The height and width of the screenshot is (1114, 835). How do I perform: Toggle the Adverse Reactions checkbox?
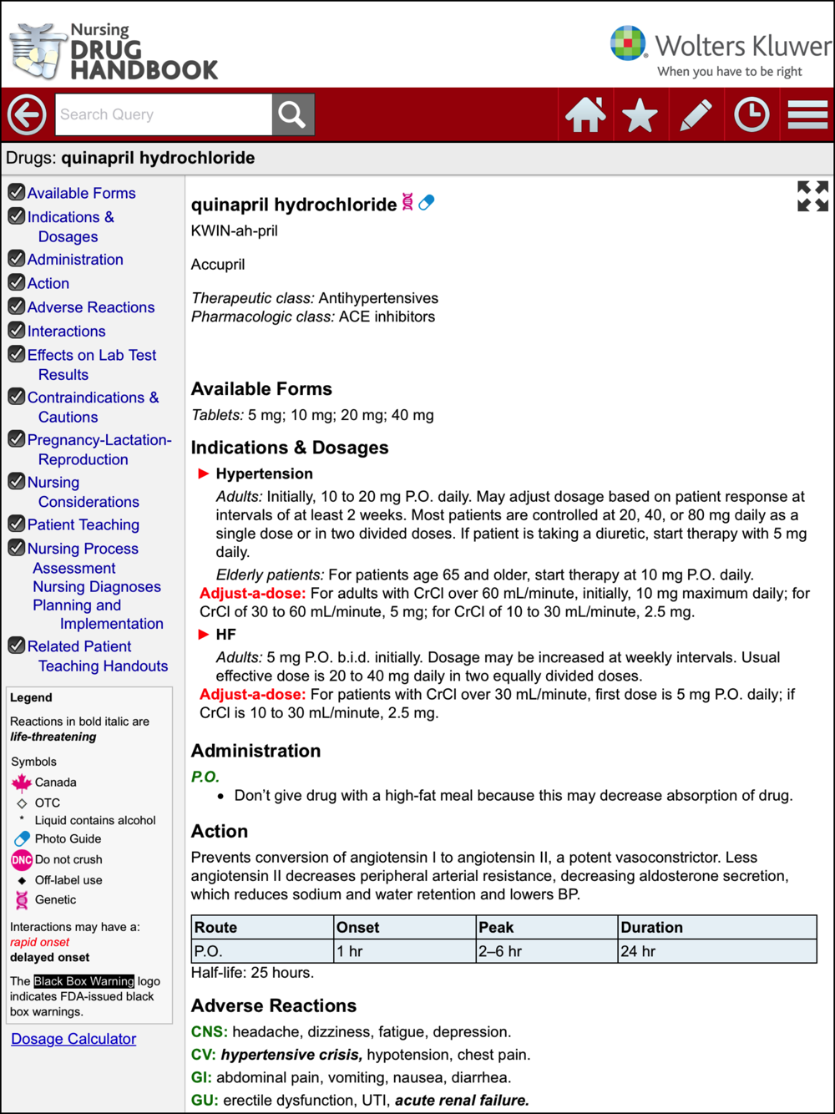click(16, 306)
